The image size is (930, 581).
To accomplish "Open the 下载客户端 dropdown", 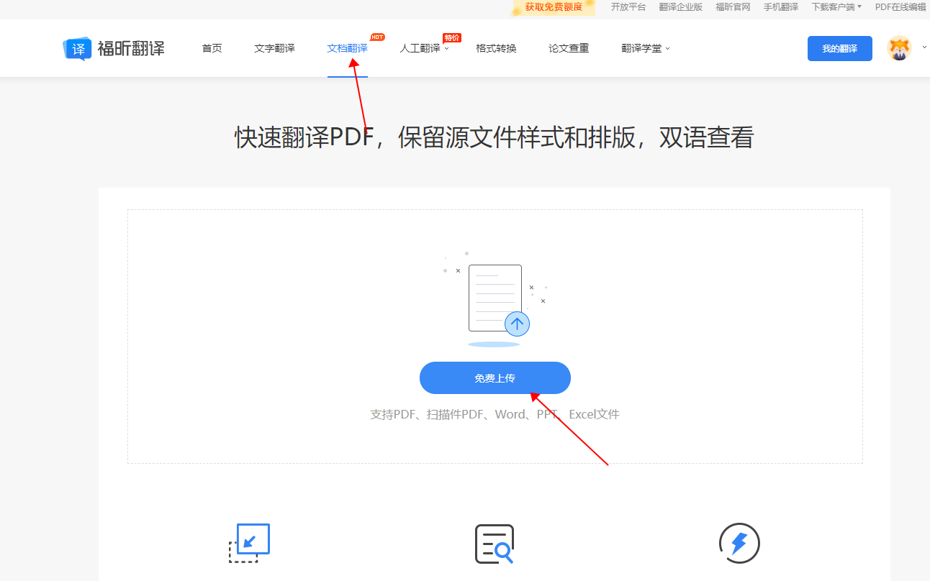I will pos(836,7).
